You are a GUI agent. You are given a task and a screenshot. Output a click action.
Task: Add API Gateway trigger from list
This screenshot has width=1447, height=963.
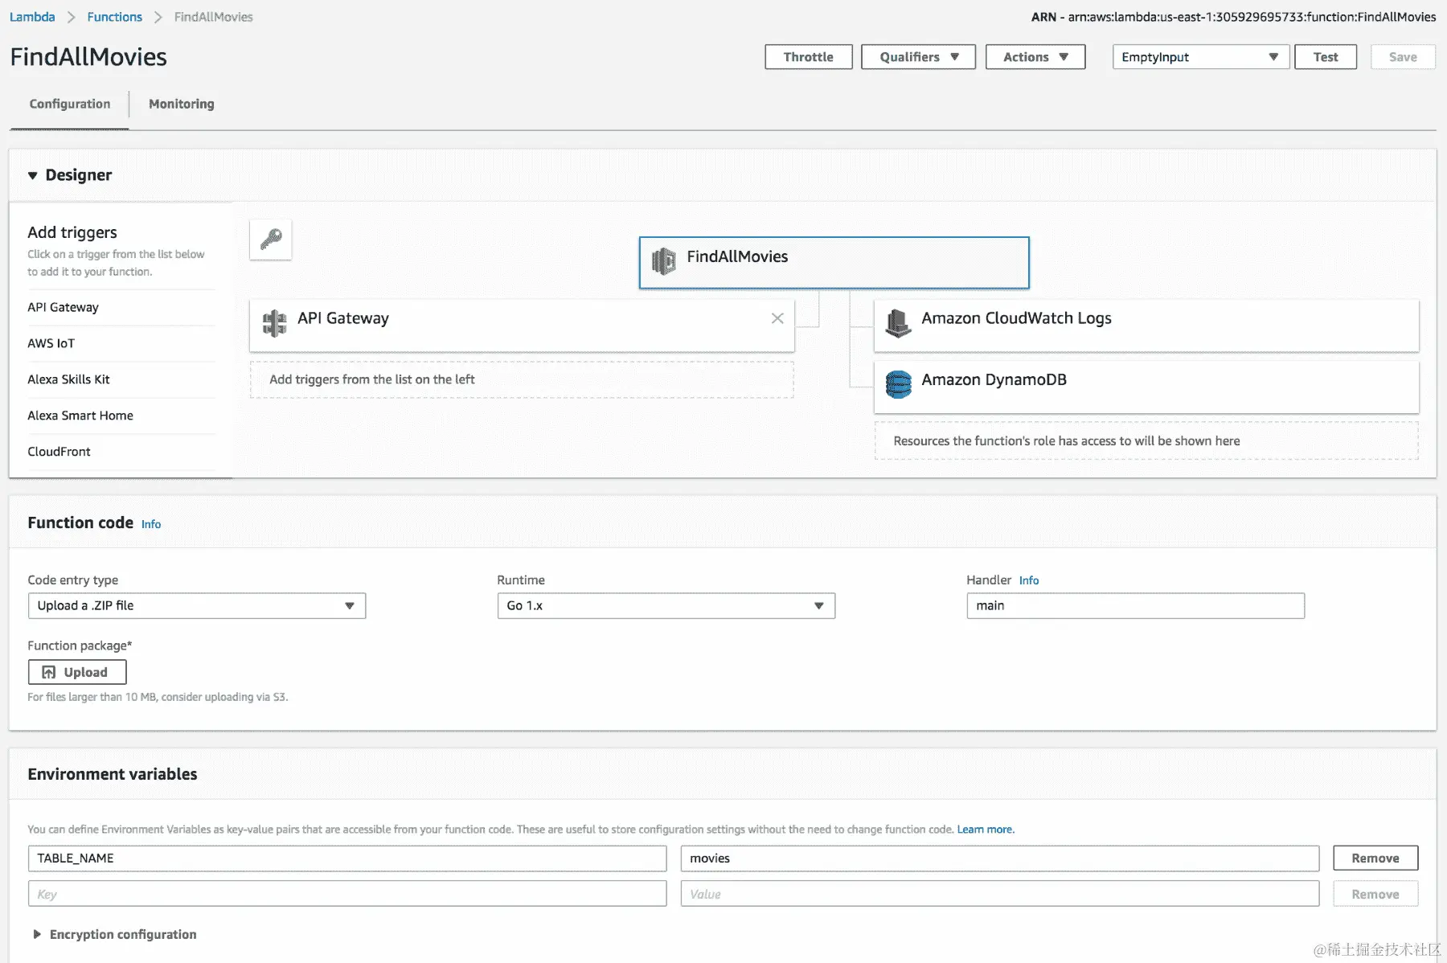click(64, 307)
